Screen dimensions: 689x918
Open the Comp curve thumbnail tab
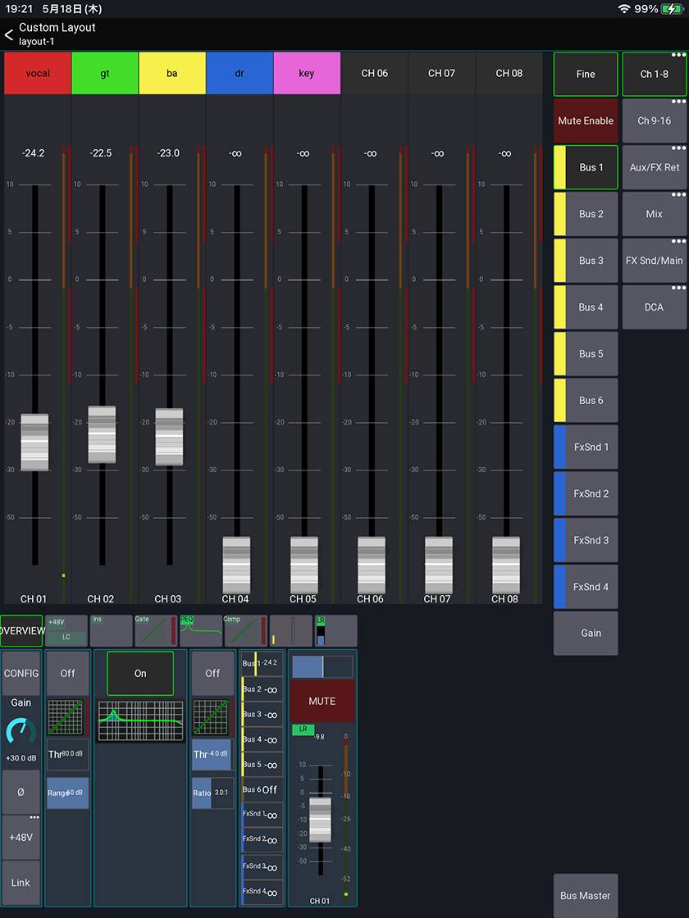(245, 630)
